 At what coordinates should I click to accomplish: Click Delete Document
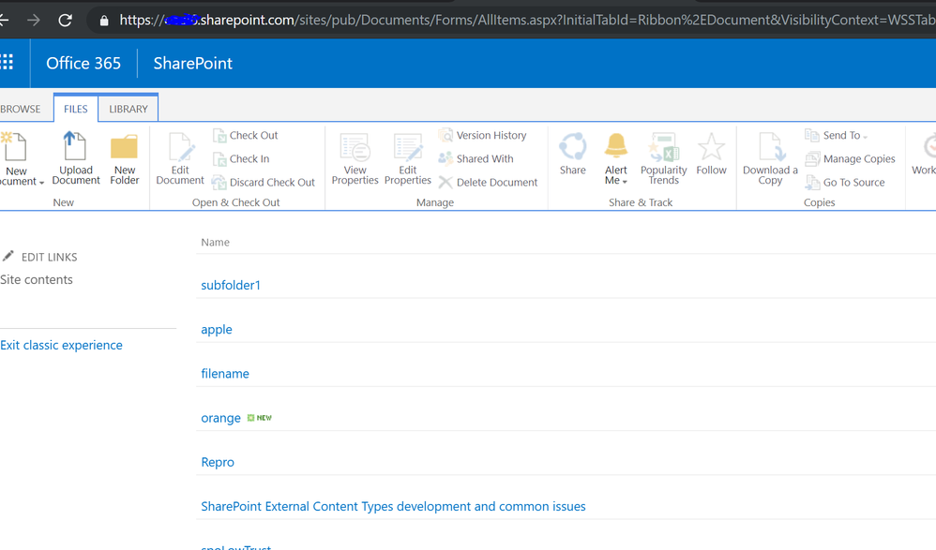click(x=489, y=182)
